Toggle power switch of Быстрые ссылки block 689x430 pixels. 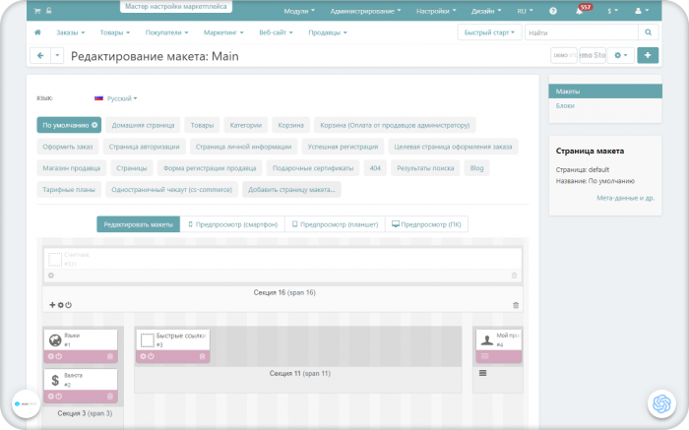click(x=152, y=356)
